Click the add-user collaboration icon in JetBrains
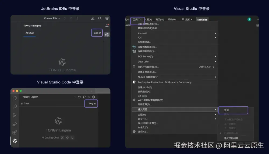269x154 pixels. pos(93,18)
